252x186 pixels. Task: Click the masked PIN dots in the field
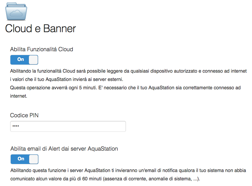(16, 126)
